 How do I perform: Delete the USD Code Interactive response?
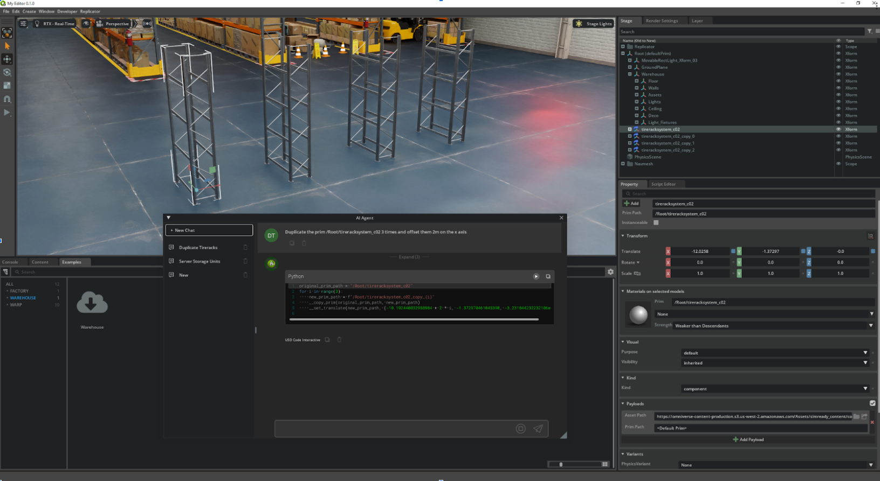pyautogui.click(x=339, y=340)
